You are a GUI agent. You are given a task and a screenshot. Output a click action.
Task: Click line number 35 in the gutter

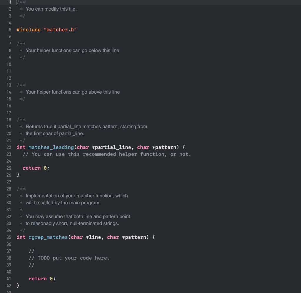point(9,237)
